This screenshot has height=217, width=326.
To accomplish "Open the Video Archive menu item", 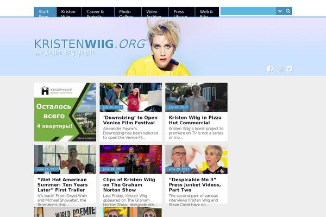I will coord(155,12).
